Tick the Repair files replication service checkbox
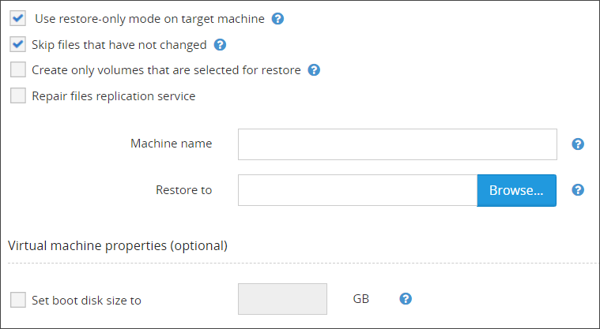The width and height of the screenshot is (600, 329). pyautogui.click(x=18, y=96)
